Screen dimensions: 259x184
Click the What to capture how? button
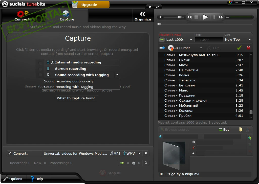(x=76, y=98)
